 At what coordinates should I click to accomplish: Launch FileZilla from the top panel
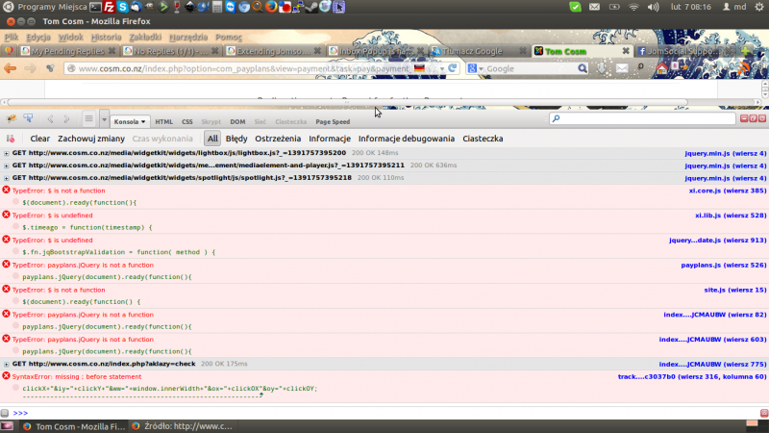pyautogui.click(x=110, y=7)
